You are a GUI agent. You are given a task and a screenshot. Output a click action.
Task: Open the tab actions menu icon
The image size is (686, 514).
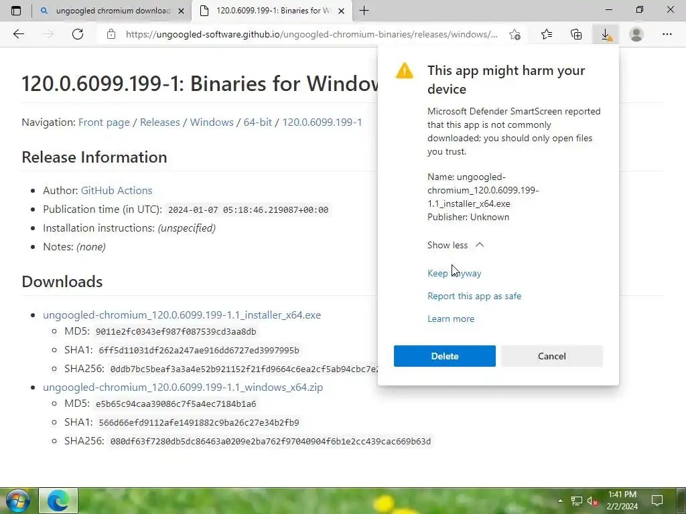[x=16, y=11]
